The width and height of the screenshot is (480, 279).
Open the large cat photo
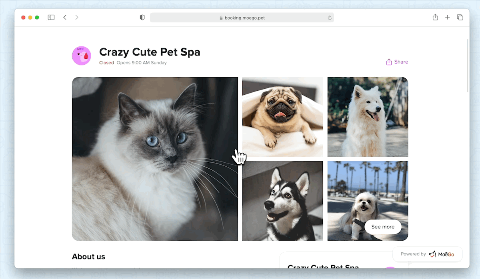(x=155, y=159)
